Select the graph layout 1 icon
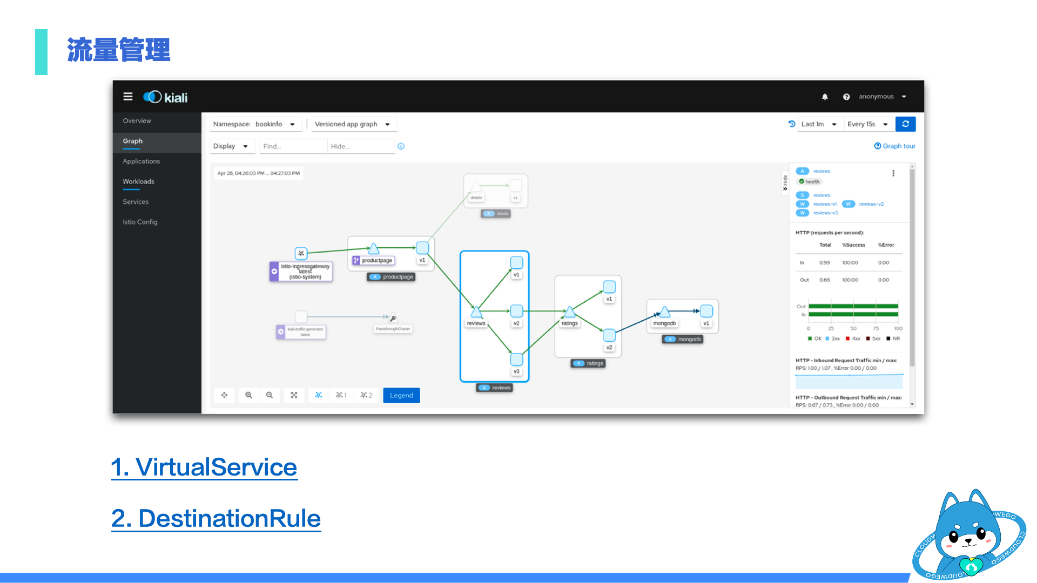The image size is (1037, 583). pos(341,395)
